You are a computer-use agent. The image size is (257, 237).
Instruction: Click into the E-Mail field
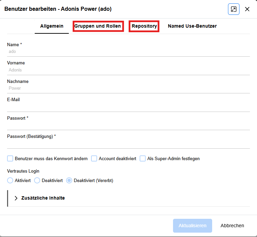click(x=128, y=107)
